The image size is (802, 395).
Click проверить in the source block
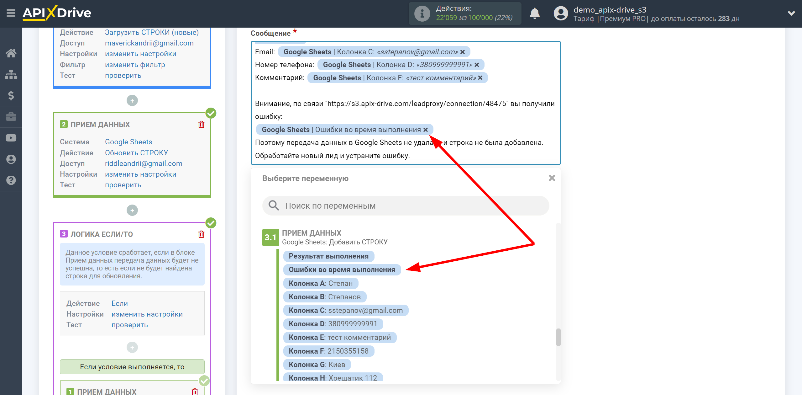pyautogui.click(x=123, y=75)
